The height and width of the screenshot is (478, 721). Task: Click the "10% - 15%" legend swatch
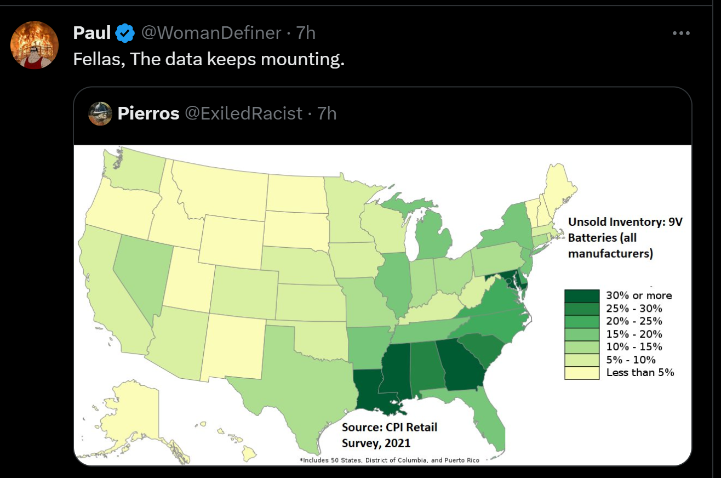pos(582,347)
